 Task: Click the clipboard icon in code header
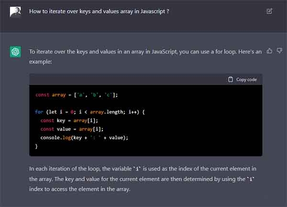(231, 79)
